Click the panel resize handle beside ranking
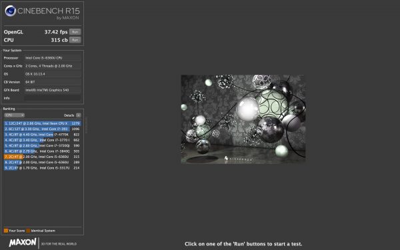The width and height of the screenshot is (400, 250). (x=86, y=125)
